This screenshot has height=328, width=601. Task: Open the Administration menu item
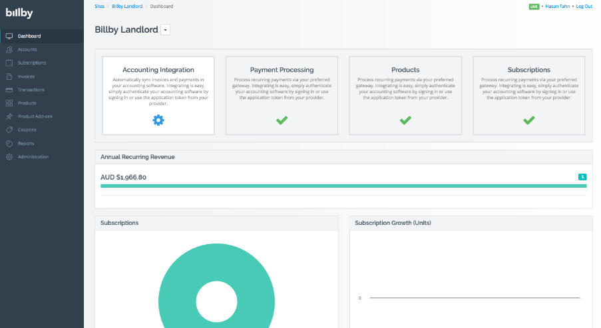[x=33, y=157]
